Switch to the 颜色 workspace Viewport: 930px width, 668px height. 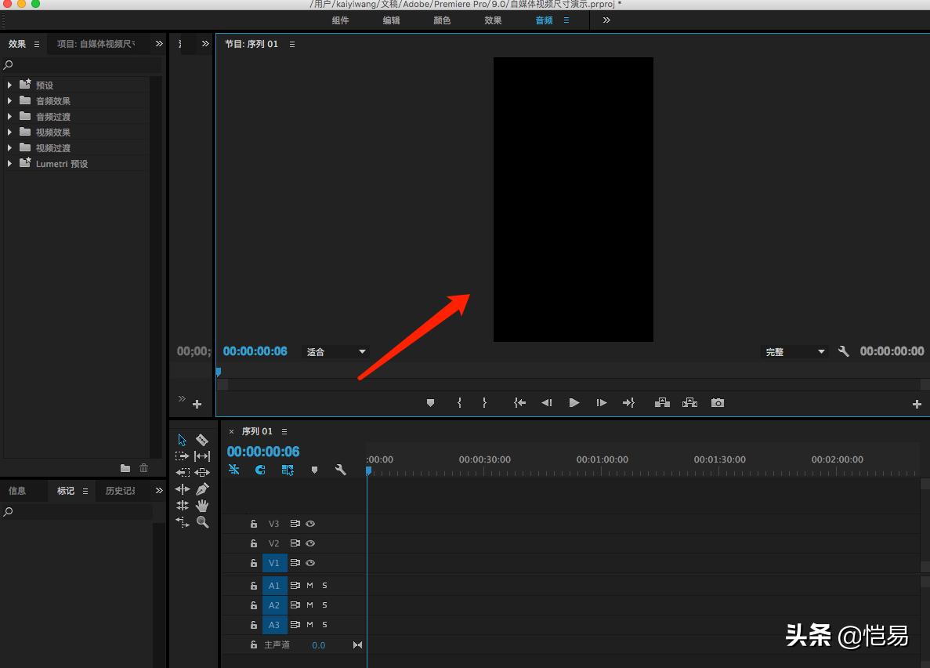click(x=442, y=20)
